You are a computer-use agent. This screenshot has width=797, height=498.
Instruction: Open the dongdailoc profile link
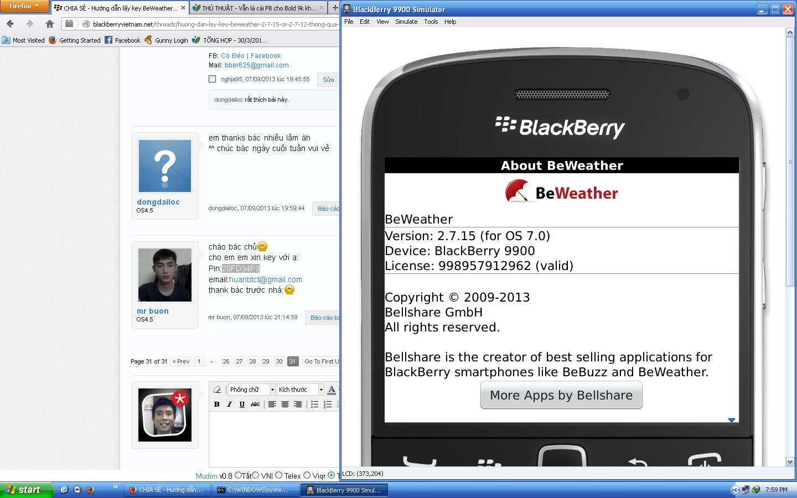tap(158, 202)
